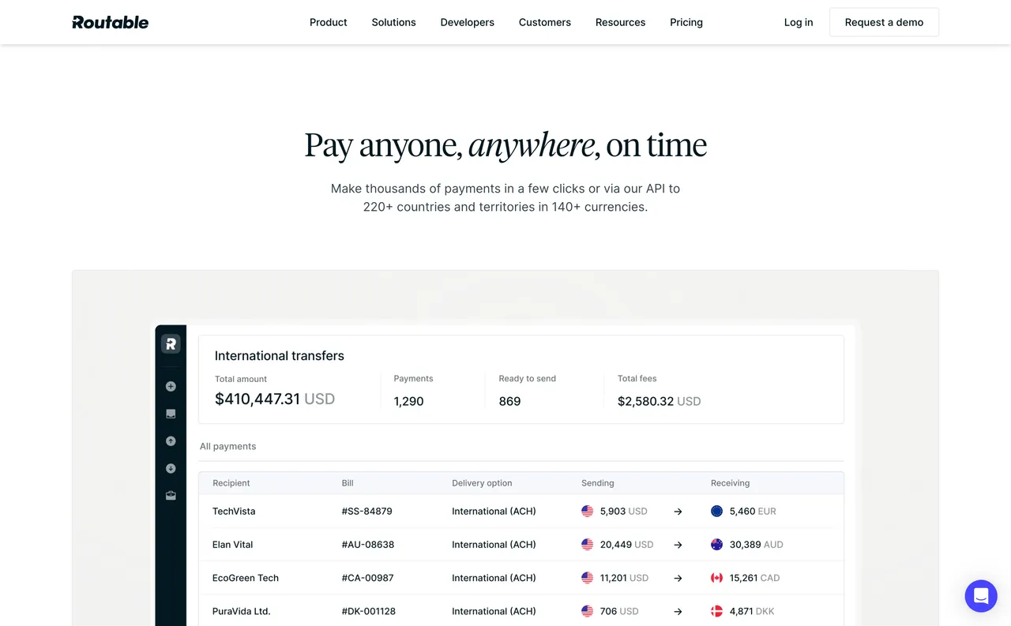The image size is (1011, 626).
Task: Open the Product dropdown menu
Action: click(328, 22)
